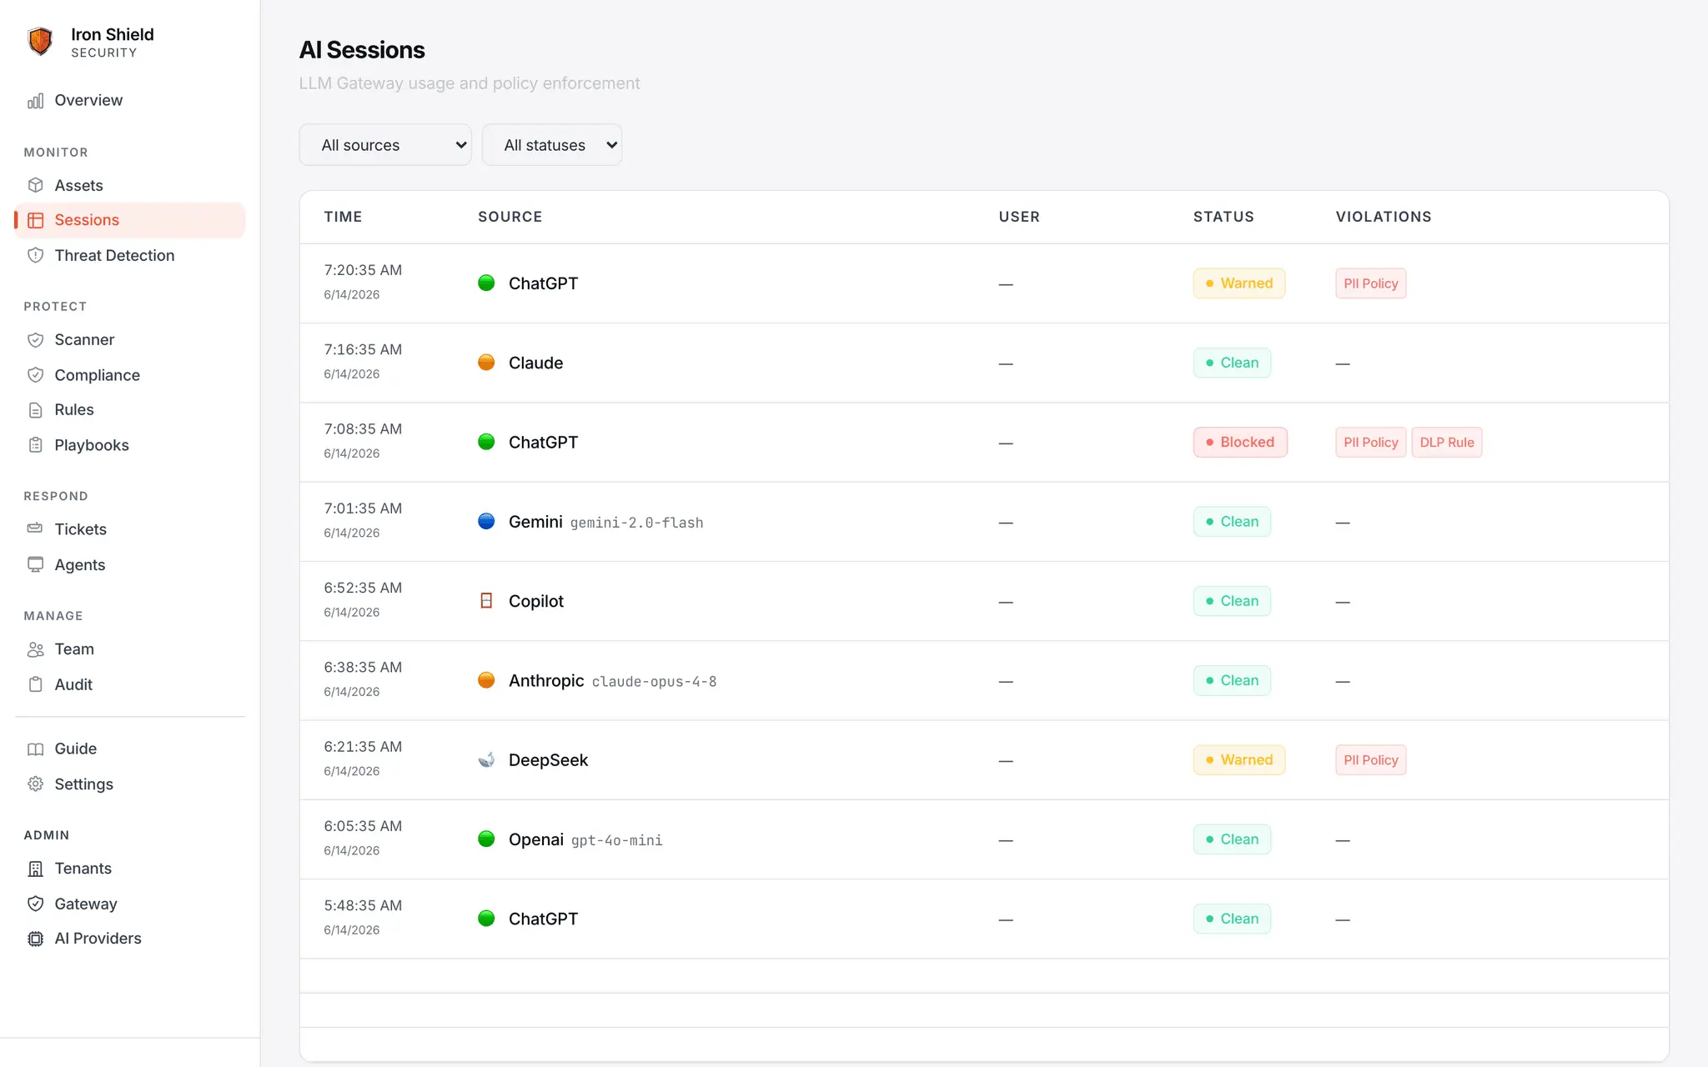
Task: Click the gpt-4o-mini model label
Action: pos(616,840)
